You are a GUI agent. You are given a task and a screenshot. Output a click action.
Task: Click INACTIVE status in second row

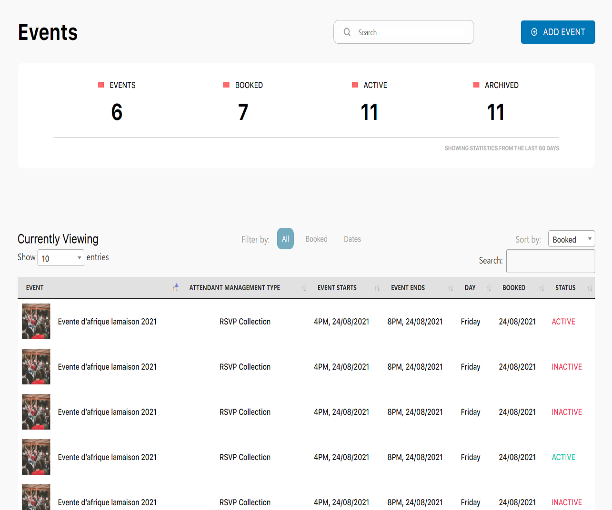(x=567, y=367)
